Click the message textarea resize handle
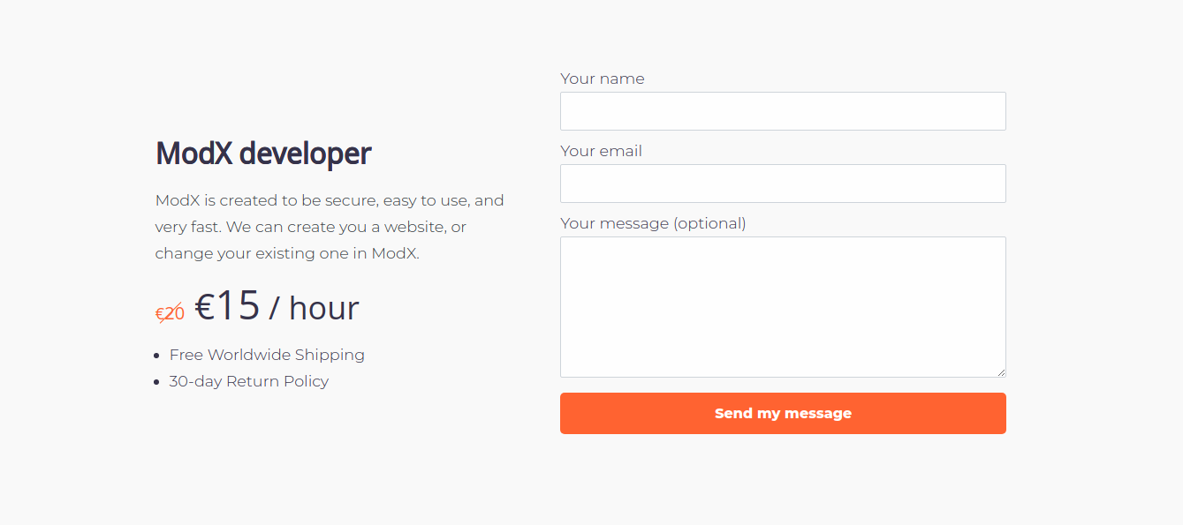 click(1001, 372)
